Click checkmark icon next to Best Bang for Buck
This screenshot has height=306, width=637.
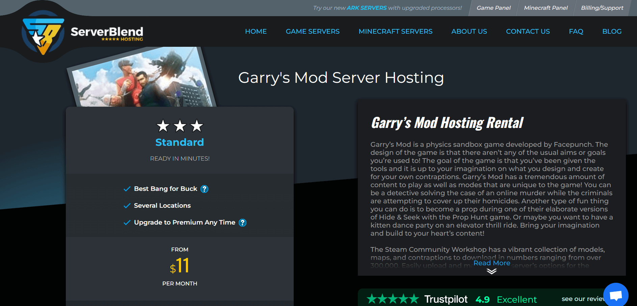click(127, 189)
